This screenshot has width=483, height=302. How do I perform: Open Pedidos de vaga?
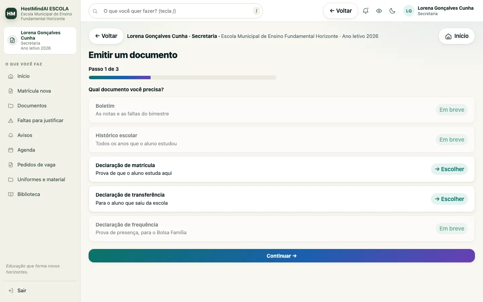[40, 165]
